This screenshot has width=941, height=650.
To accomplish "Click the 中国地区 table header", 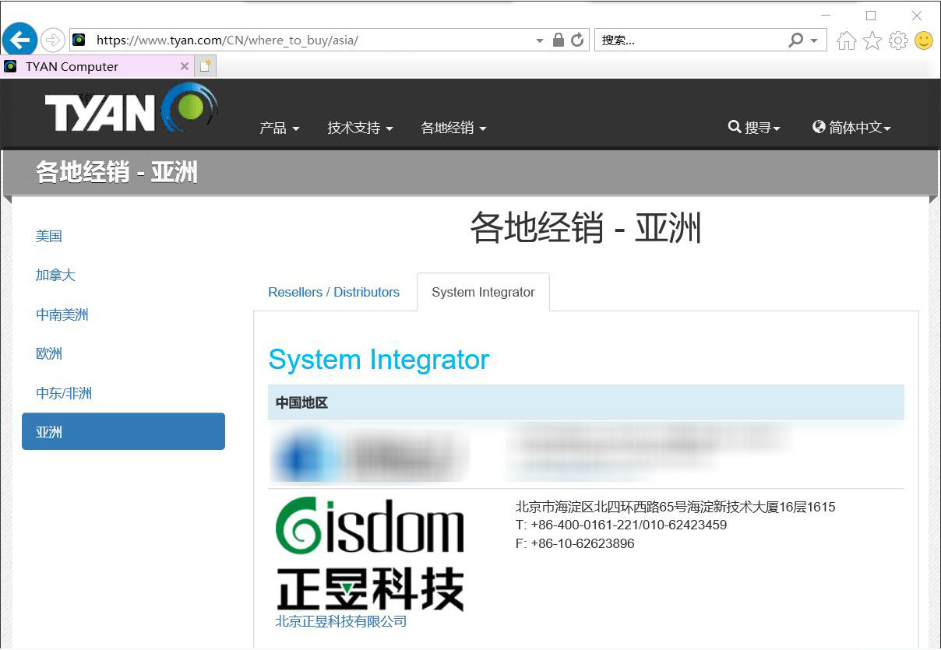I will (x=586, y=402).
